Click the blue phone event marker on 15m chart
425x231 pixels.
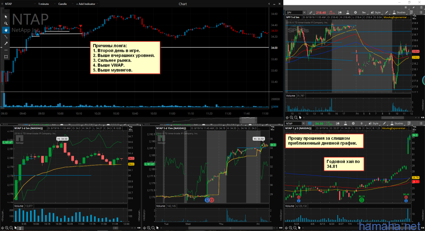207,200
